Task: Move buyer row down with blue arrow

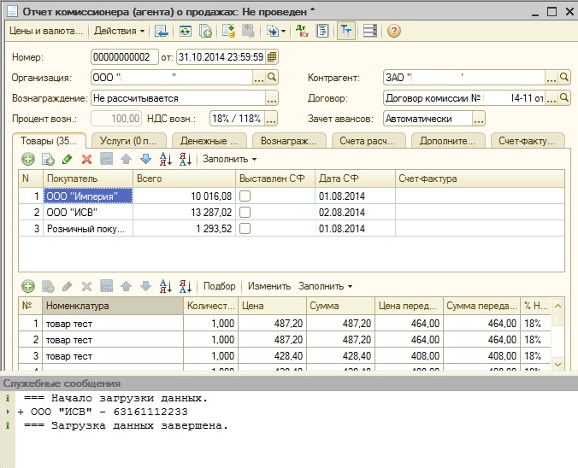Action: point(145,159)
